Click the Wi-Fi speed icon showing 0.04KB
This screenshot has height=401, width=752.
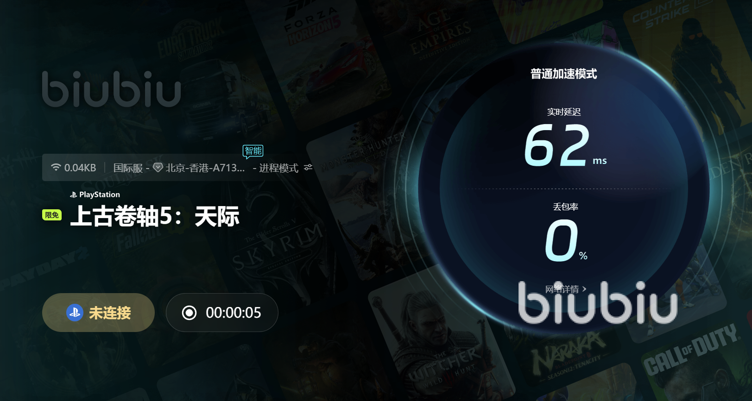(x=56, y=168)
